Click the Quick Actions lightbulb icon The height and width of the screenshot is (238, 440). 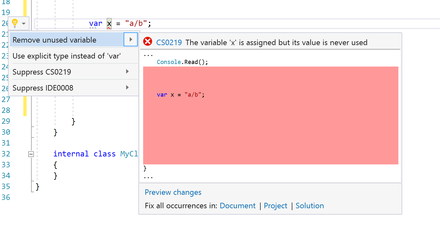click(15, 23)
